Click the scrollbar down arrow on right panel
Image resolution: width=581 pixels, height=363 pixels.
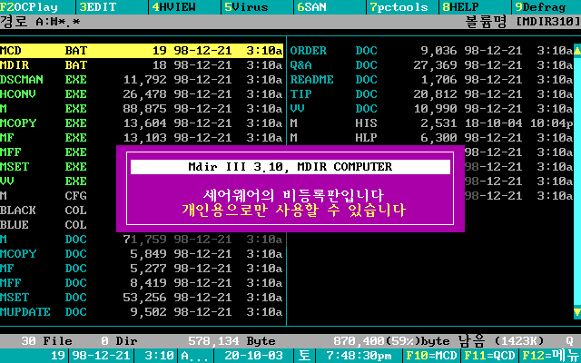click(577, 312)
